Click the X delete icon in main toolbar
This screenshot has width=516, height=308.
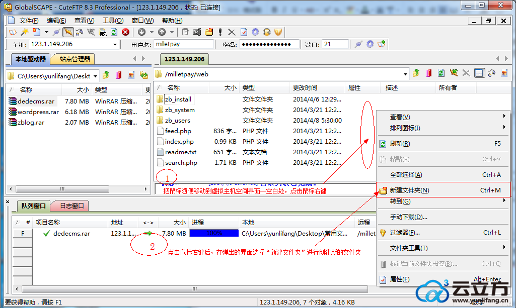click(232, 32)
